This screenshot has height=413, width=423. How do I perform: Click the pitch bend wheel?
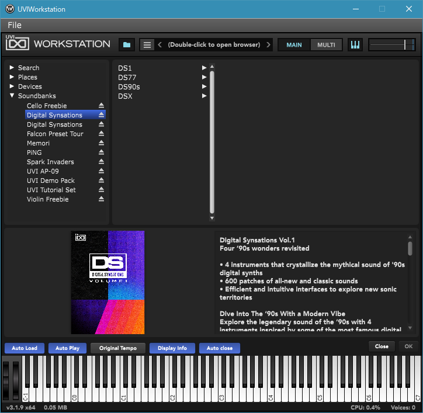(6, 380)
